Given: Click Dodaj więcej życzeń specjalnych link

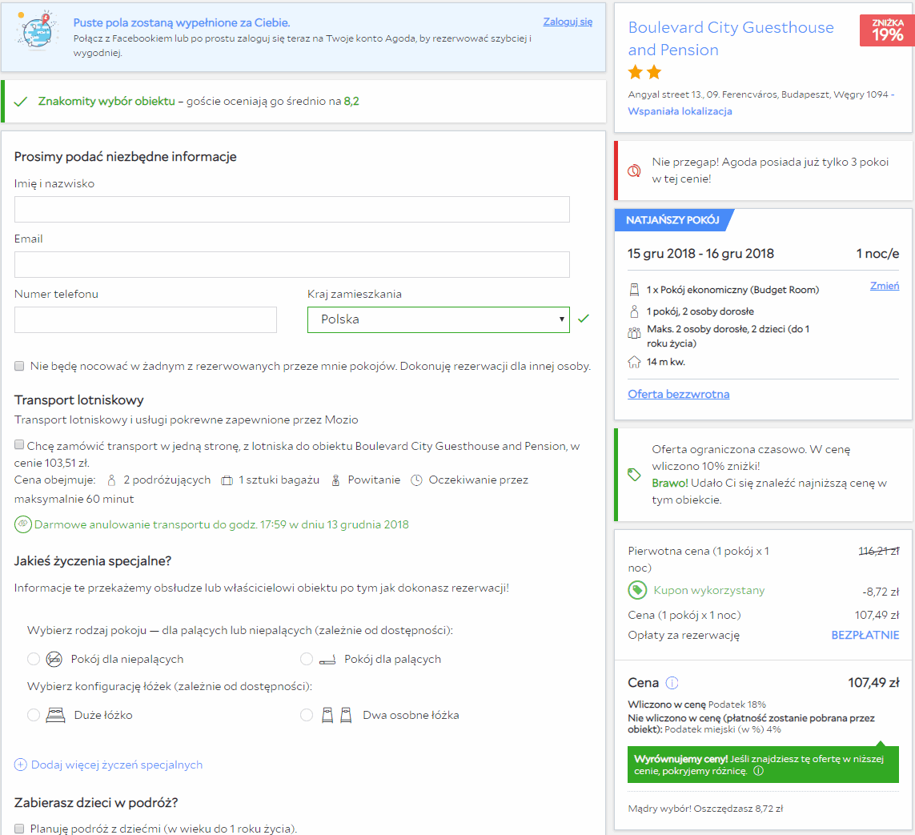Looking at the screenshot, I should [117, 765].
